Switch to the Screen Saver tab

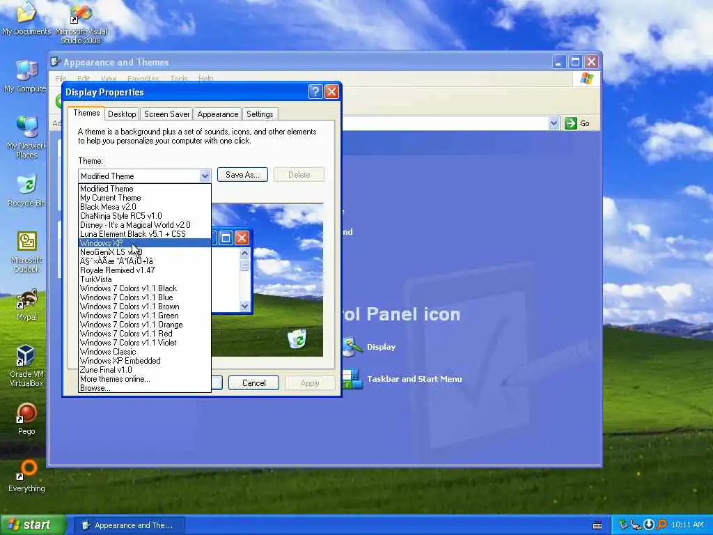[x=166, y=114]
